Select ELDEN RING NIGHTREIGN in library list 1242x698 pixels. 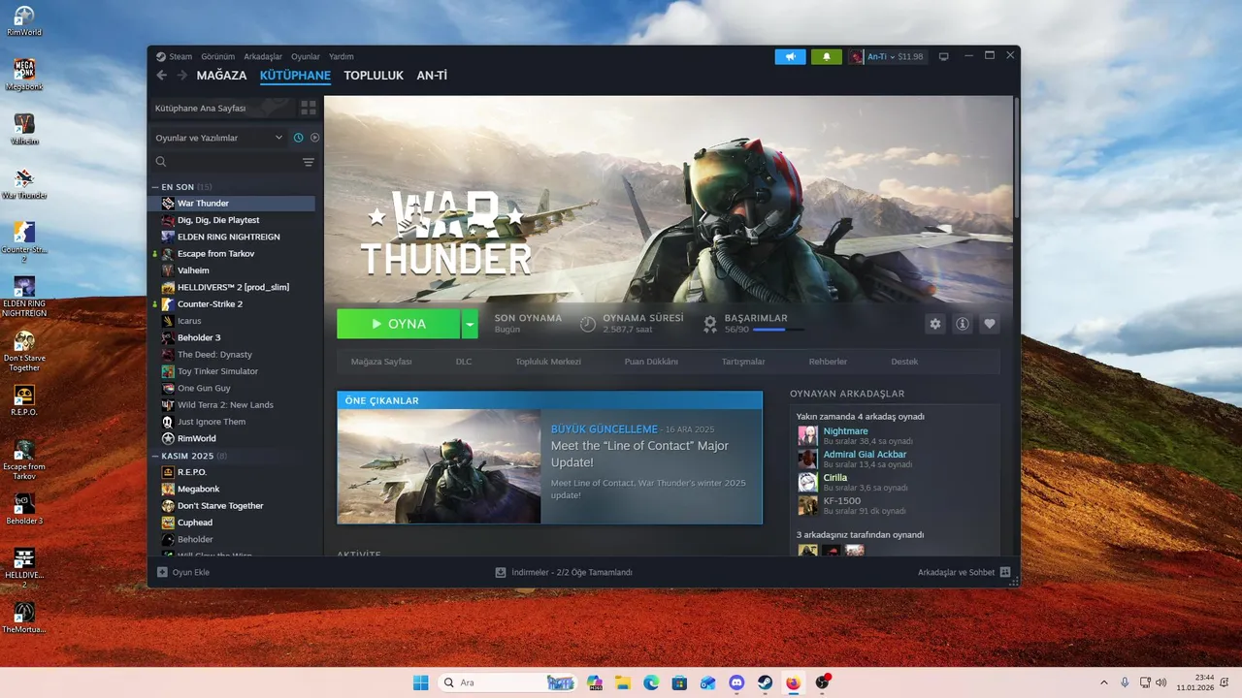[x=232, y=237]
